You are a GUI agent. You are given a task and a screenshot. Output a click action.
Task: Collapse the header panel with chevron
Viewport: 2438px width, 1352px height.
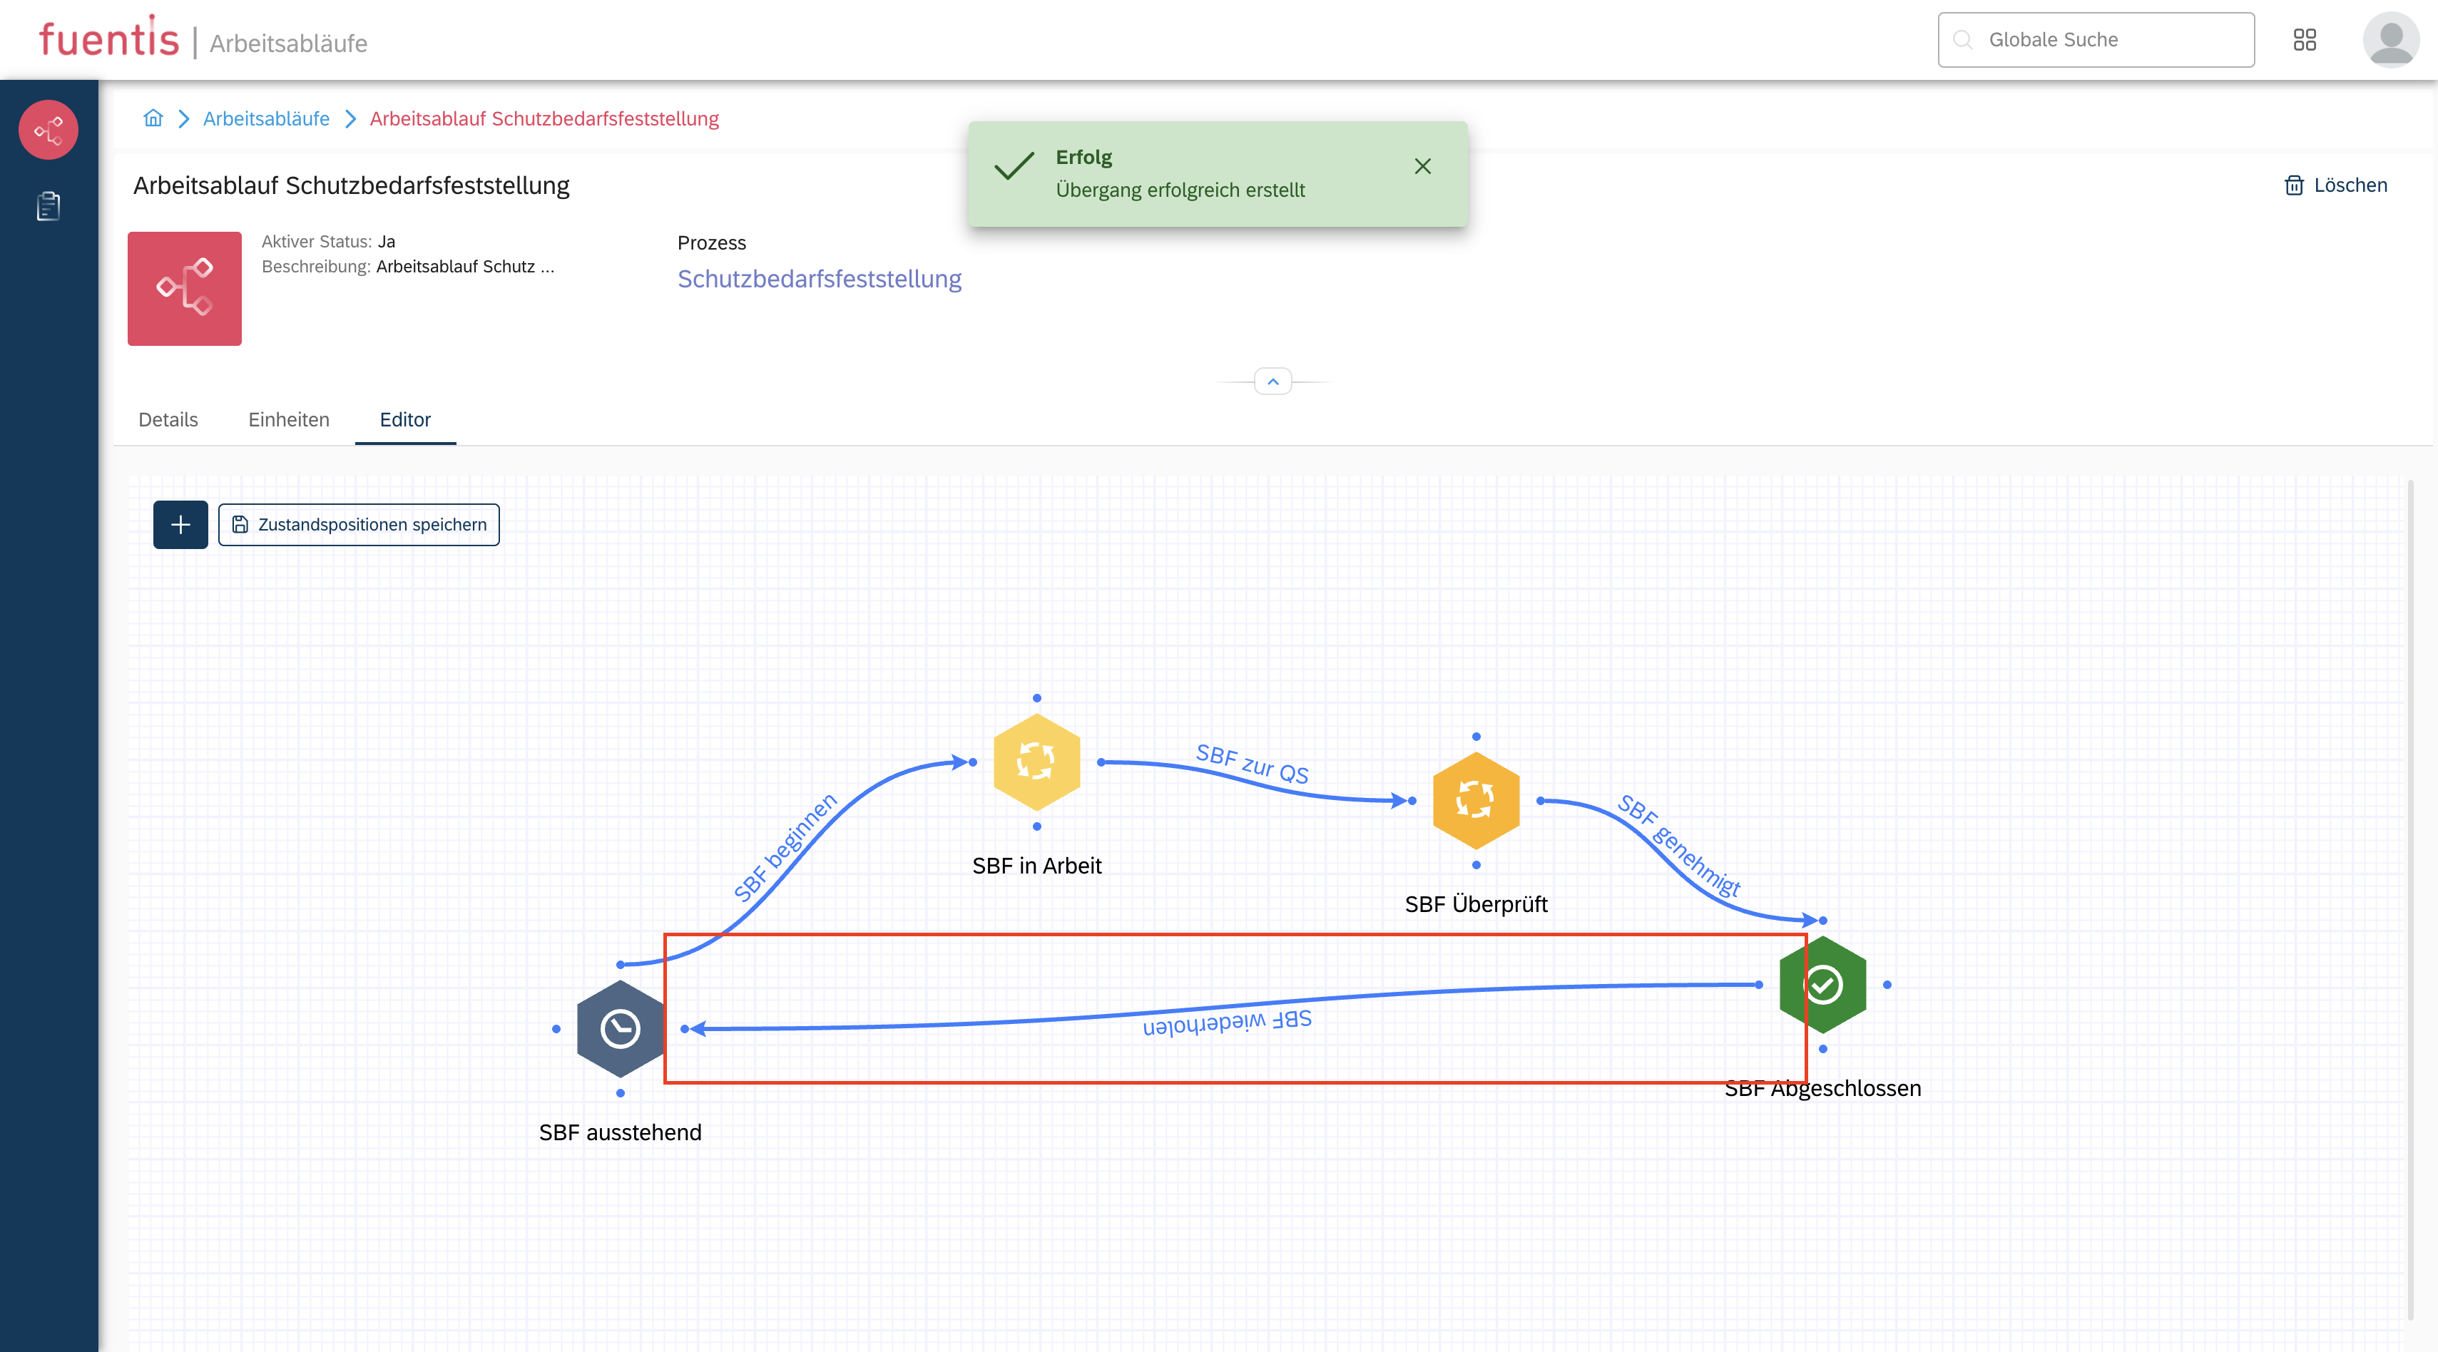click(x=1273, y=381)
